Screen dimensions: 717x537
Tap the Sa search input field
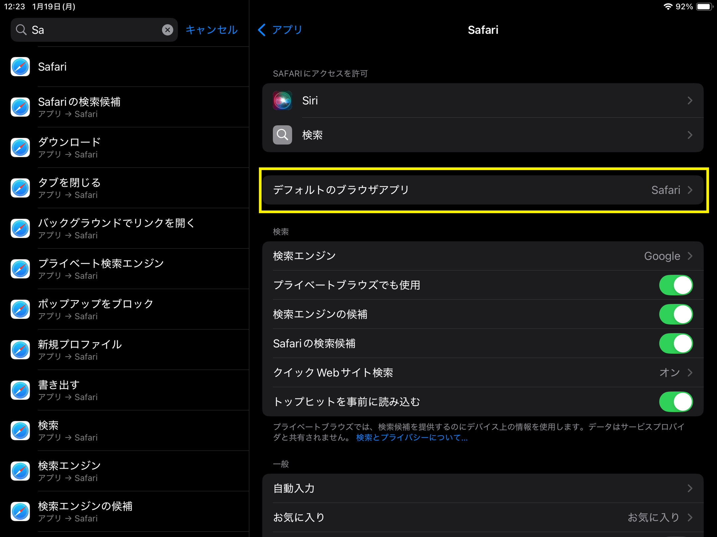(x=93, y=30)
